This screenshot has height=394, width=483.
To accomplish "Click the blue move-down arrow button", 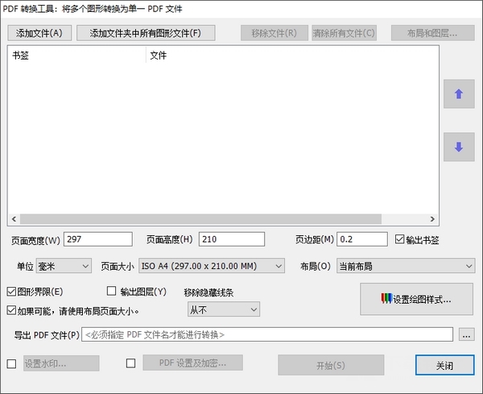I will coord(459,147).
